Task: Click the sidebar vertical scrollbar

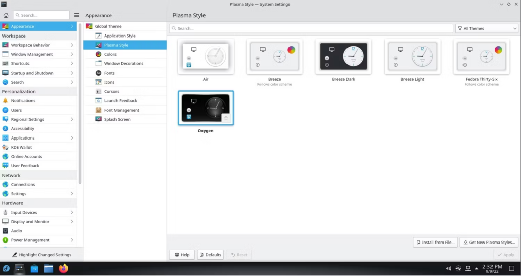Action: pyautogui.click(x=80, y=103)
